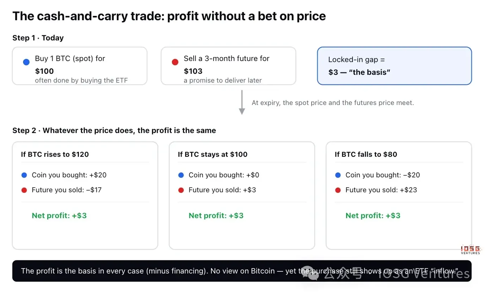Screen dimensions: 485x293
Task: Click the blue dot beside Buy 1 BTC
Action: coord(26,62)
